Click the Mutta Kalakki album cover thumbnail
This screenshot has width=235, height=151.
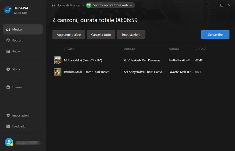[58, 60]
